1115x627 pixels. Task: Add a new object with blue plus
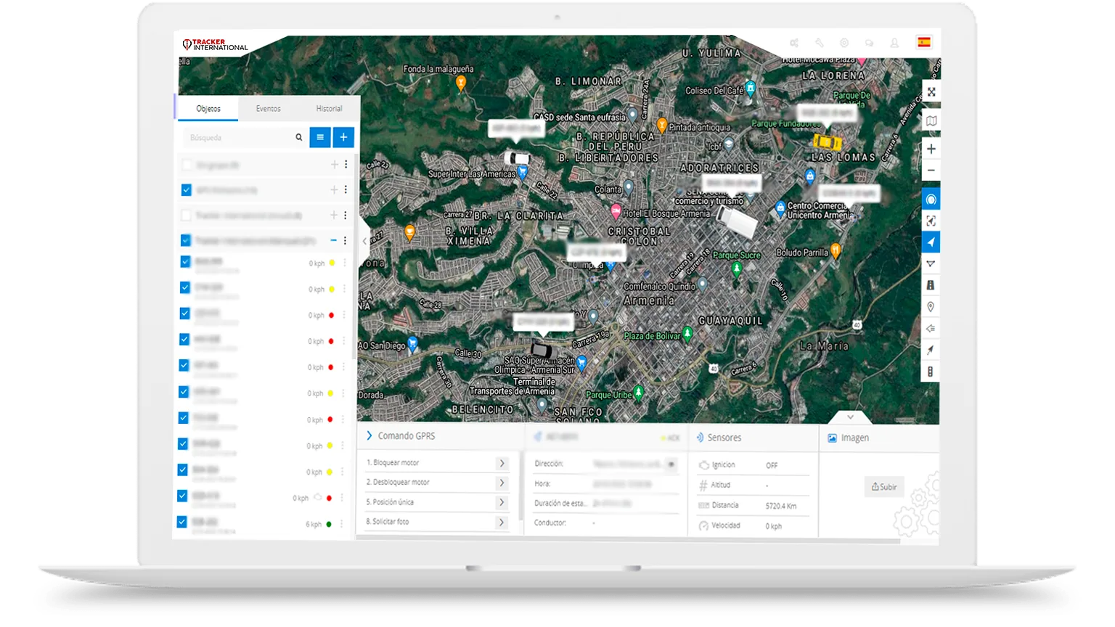343,137
